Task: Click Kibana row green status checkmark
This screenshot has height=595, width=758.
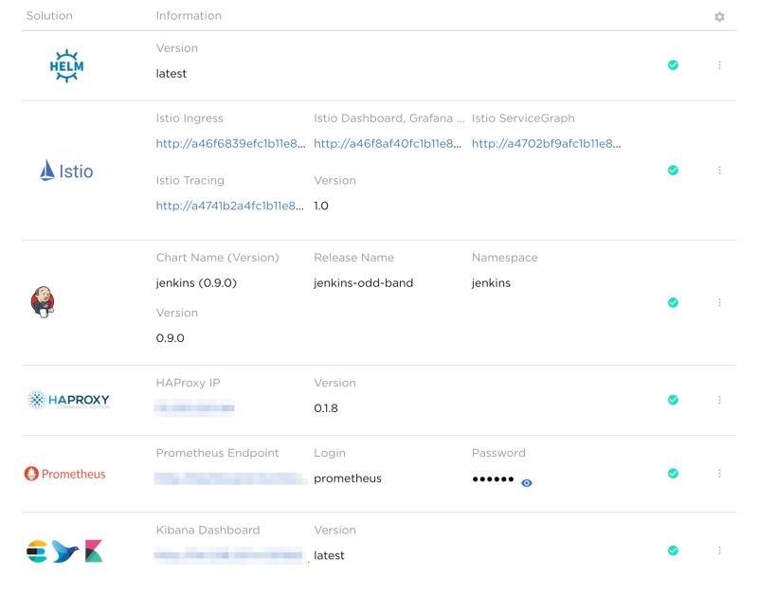Action: (673, 550)
